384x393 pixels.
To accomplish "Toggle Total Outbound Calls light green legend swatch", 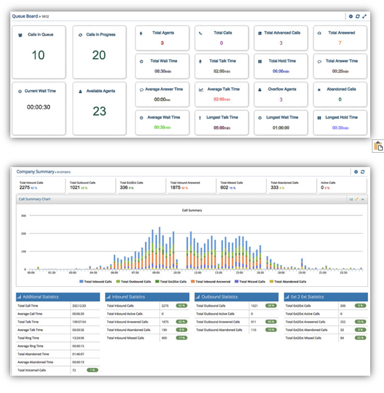I will [x=118, y=281].
